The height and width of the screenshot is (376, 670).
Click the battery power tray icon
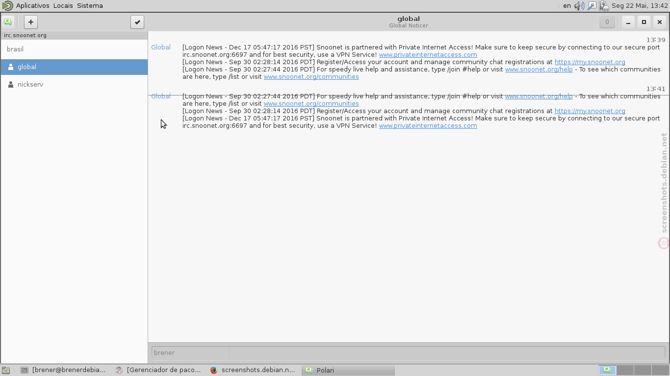(x=604, y=6)
